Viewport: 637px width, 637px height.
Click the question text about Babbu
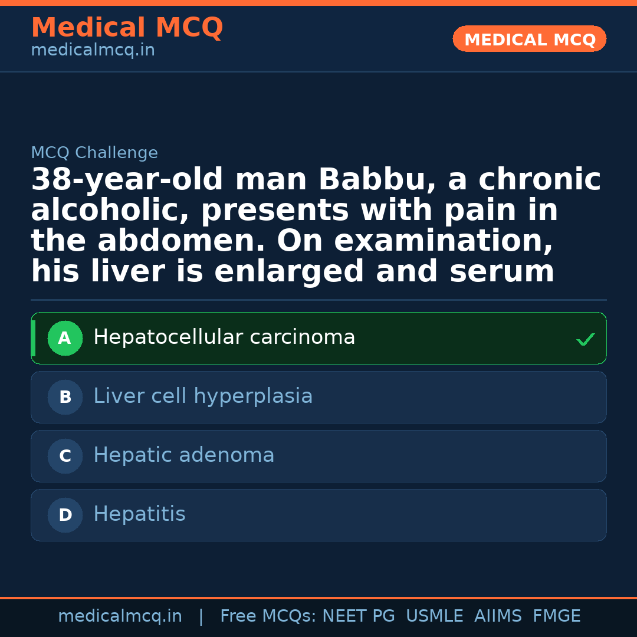point(316,226)
